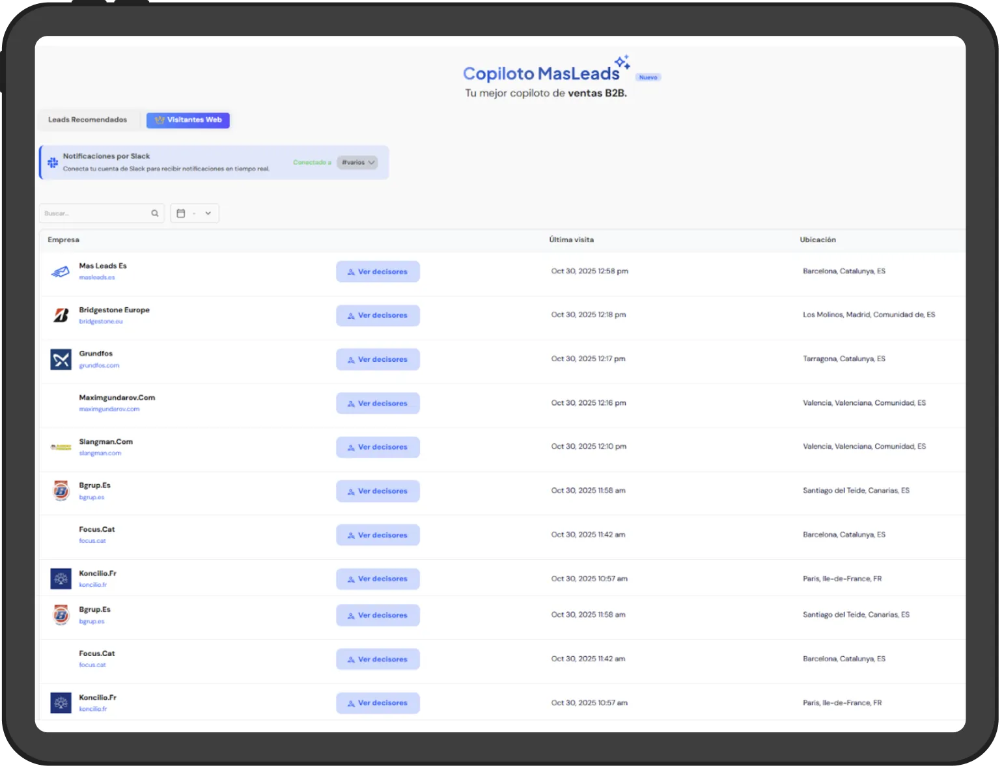1004x770 pixels.
Task: Click the Mas Leads Es company logo
Action: 61,271
